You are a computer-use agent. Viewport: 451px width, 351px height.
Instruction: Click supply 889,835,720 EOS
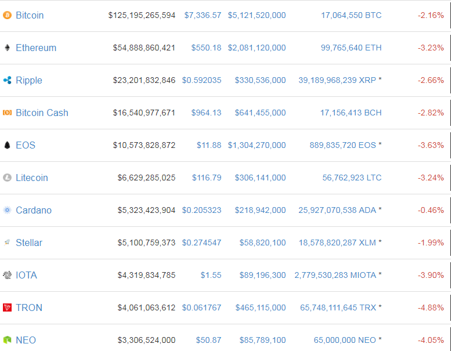click(342, 145)
